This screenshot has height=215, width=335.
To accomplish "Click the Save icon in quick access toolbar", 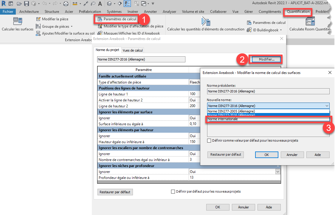I will [x=26, y=4].
